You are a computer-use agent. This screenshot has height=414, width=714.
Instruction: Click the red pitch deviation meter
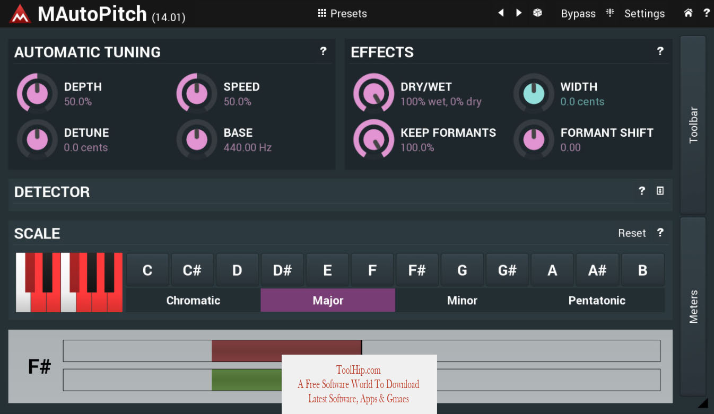tap(362, 351)
